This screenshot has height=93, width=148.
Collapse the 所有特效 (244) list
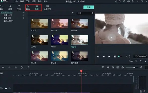(x=24, y=12)
